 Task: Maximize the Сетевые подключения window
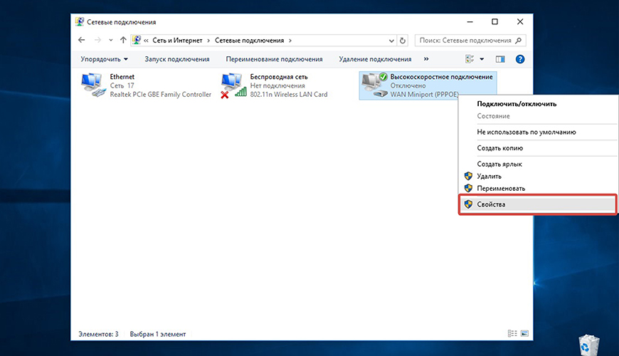[494, 22]
